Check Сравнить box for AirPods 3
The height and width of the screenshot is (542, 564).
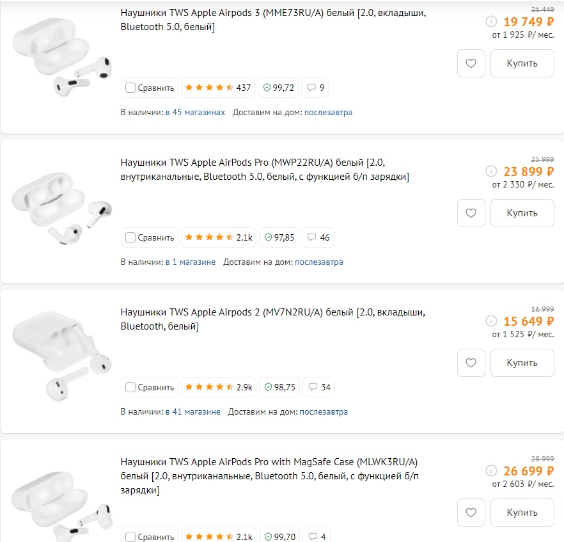pyautogui.click(x=130, y=88)
